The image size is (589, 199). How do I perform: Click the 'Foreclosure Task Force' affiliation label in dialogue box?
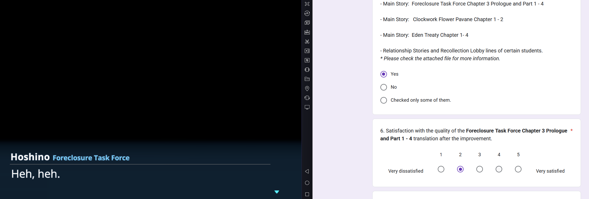coord(91,158)
